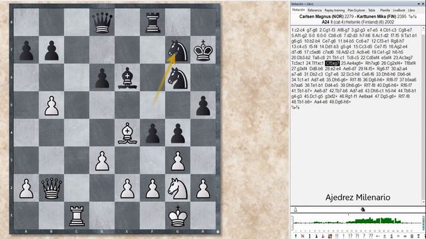Click the red pawn annotation icon
This screenshot has height=239, width=426.
323,236
